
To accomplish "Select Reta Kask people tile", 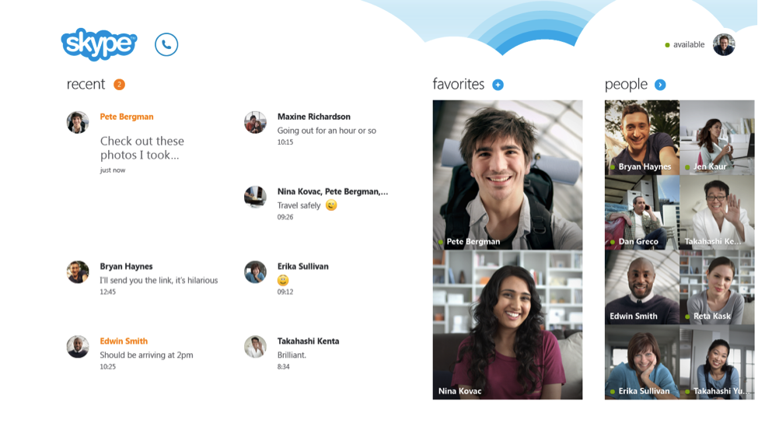I will coord(717,287).
